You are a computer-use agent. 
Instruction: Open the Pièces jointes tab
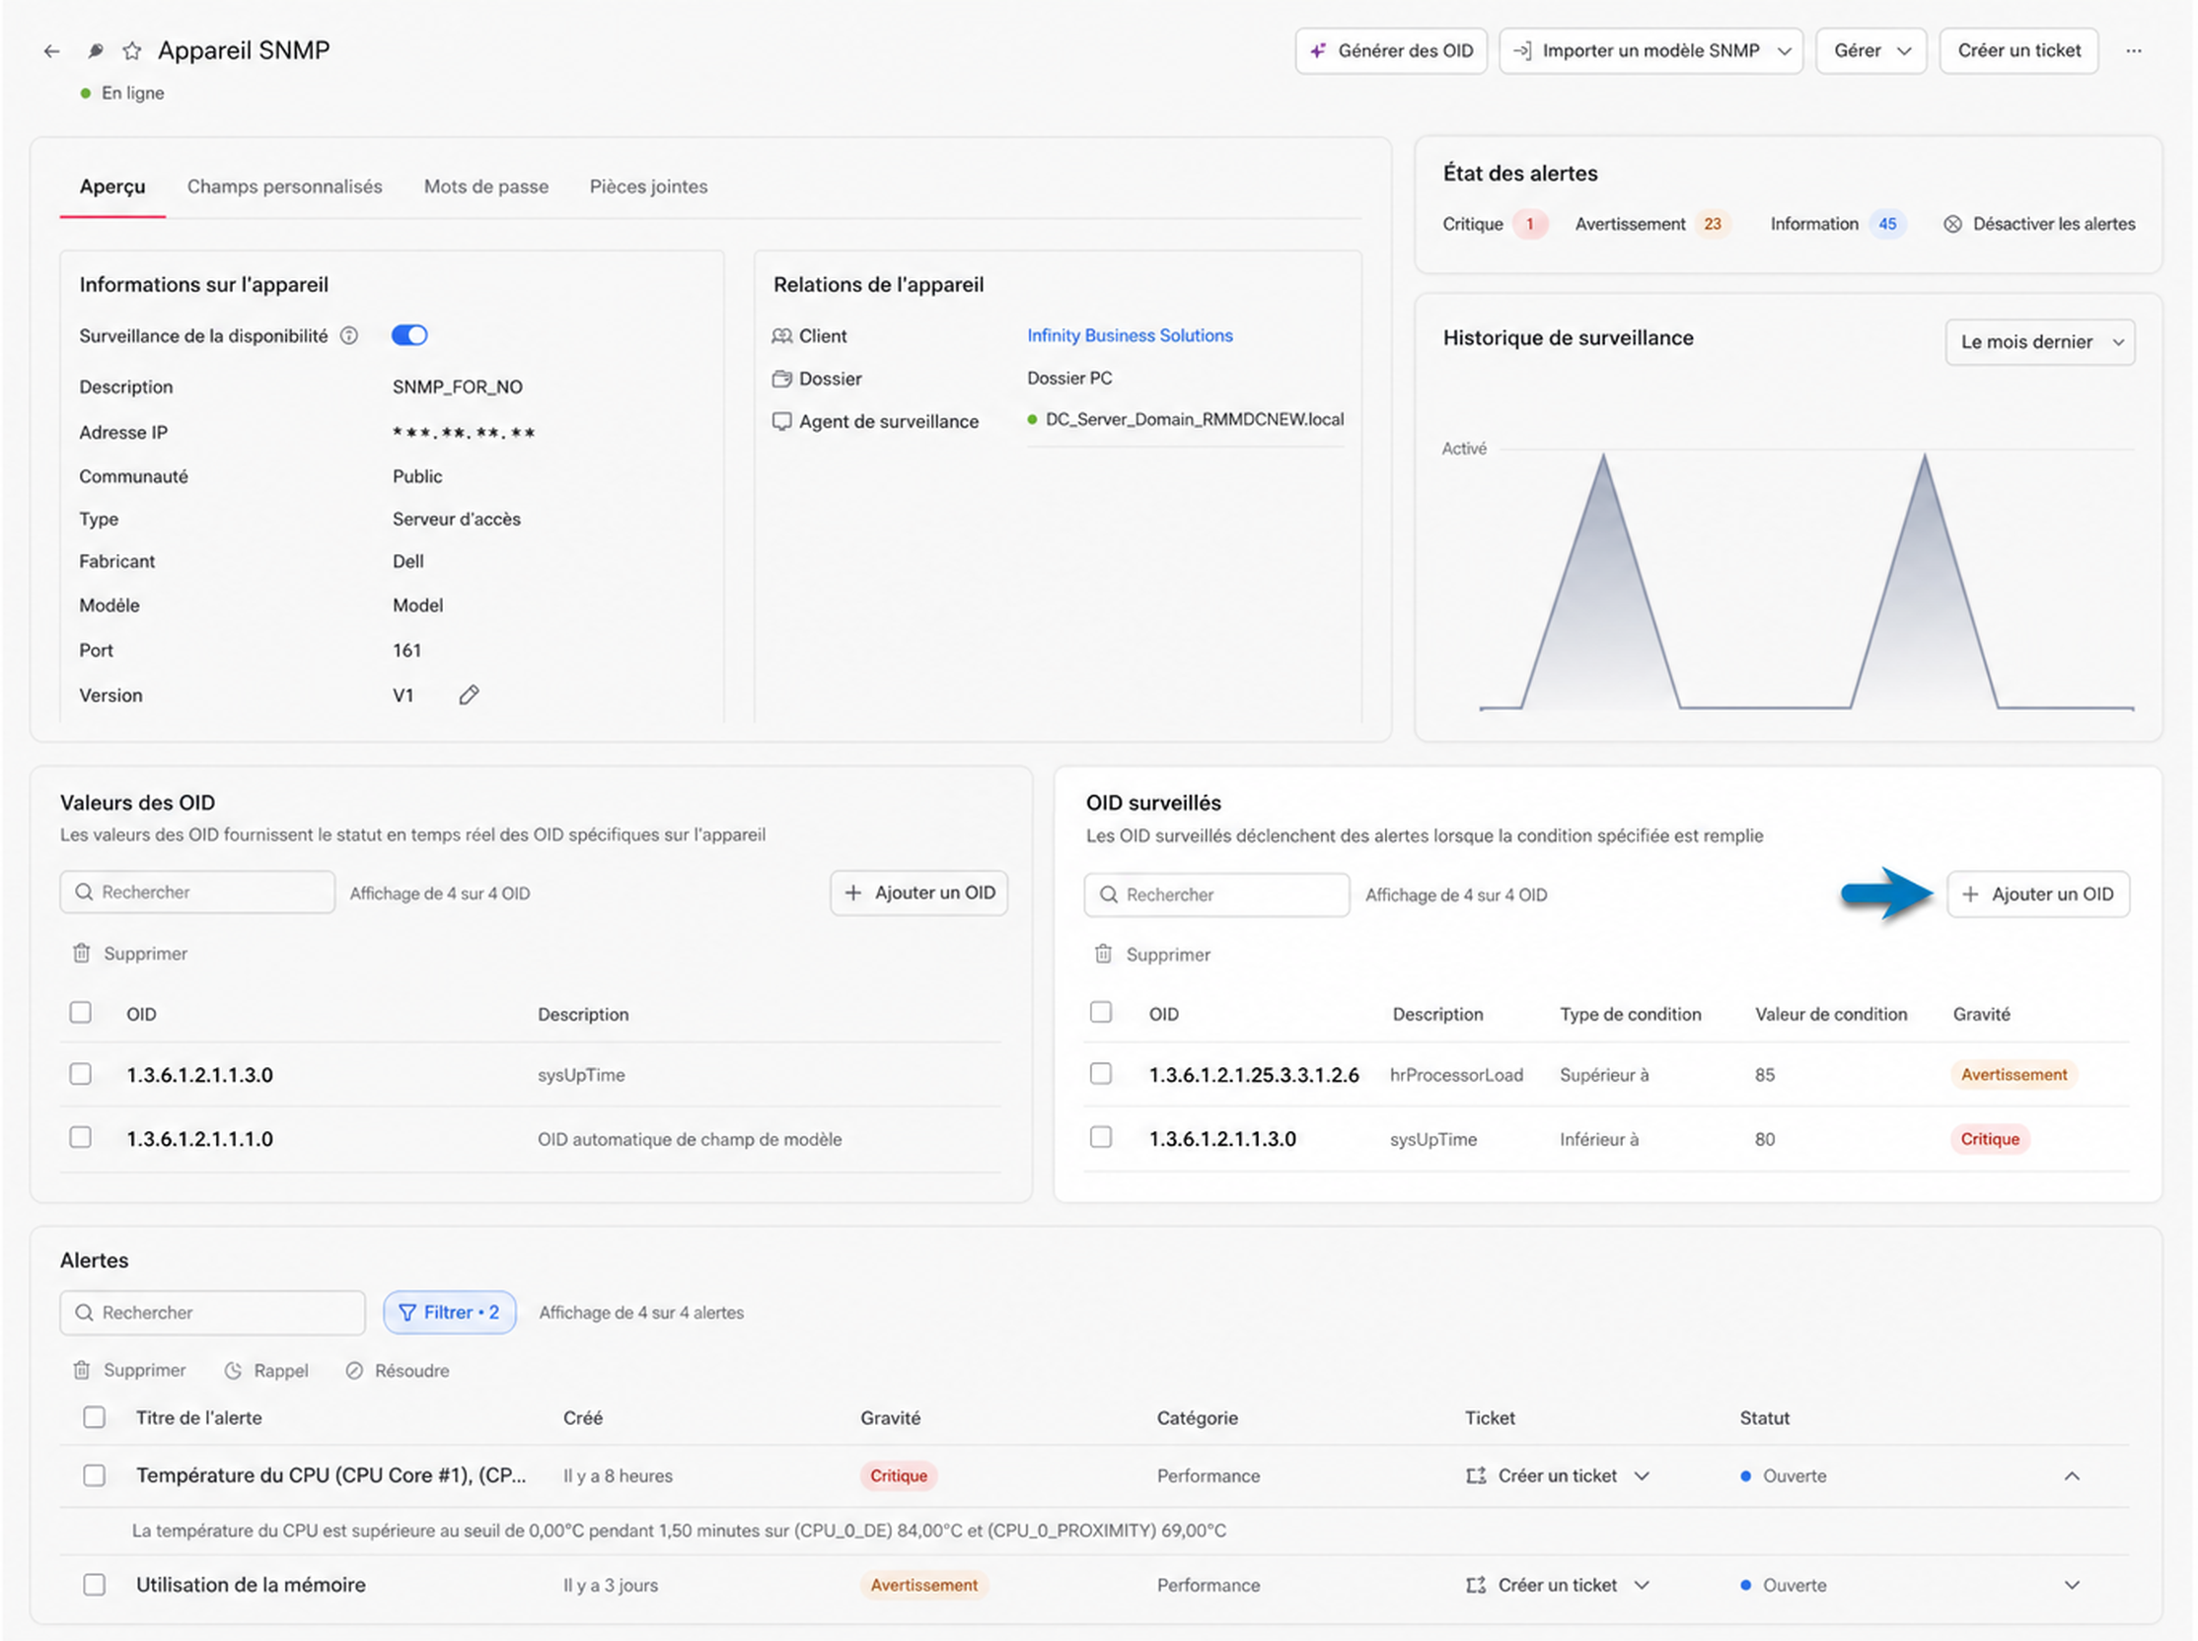pyautogui.click(x=649, y=186)
